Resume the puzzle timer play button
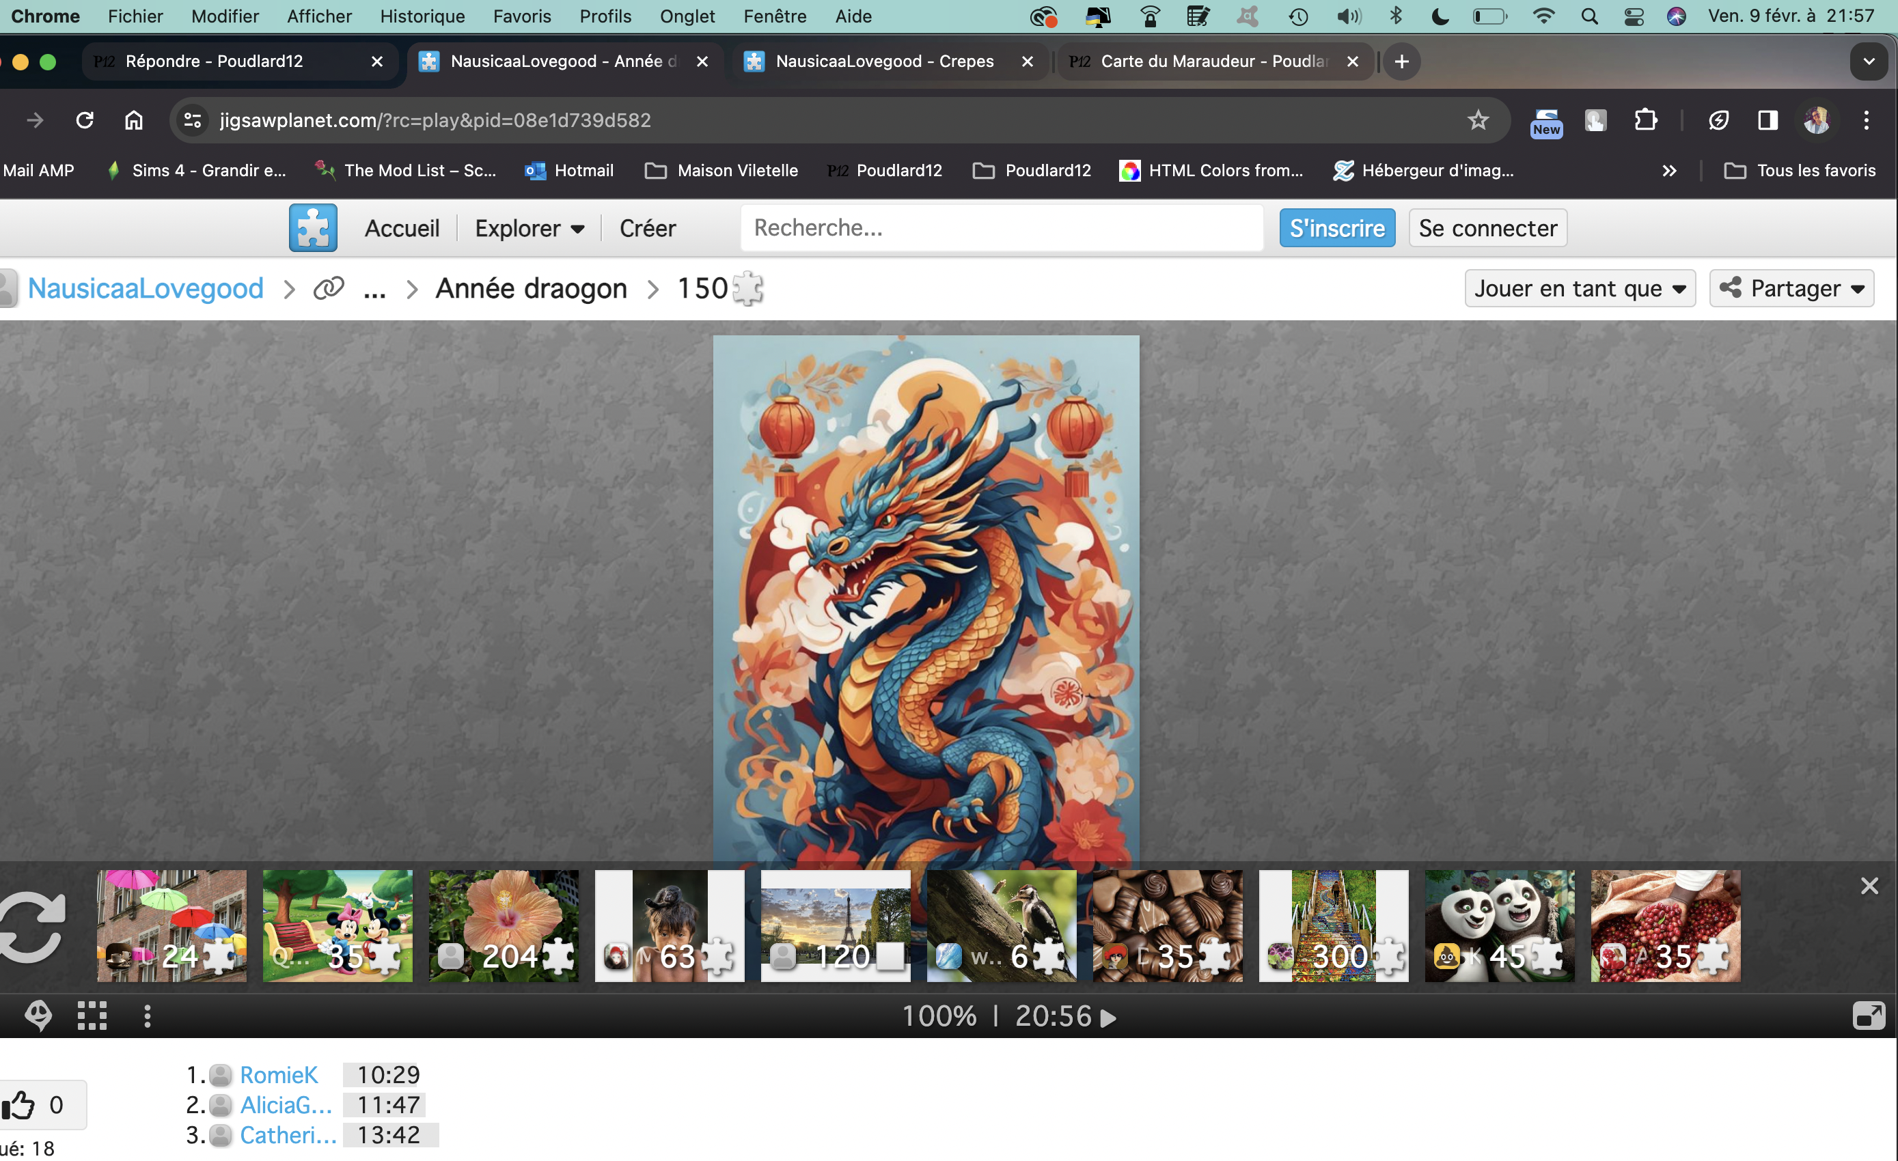Screen dimensions: 1898x1161 click(1108, 1018)
